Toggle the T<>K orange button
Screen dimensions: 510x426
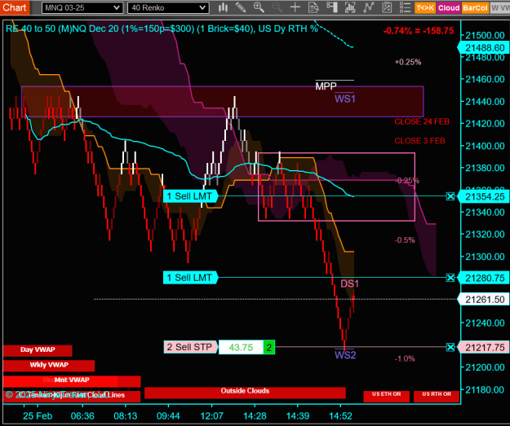[425, 8]
